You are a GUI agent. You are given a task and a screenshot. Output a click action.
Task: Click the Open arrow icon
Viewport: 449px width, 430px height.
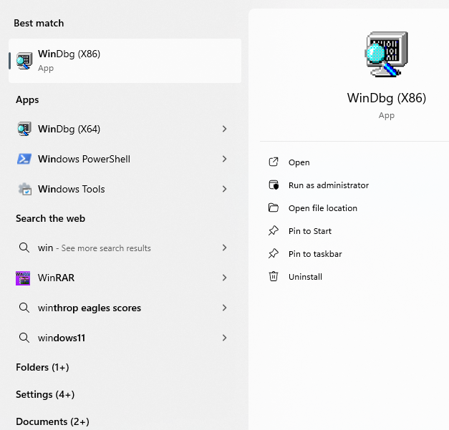[274, 162]
